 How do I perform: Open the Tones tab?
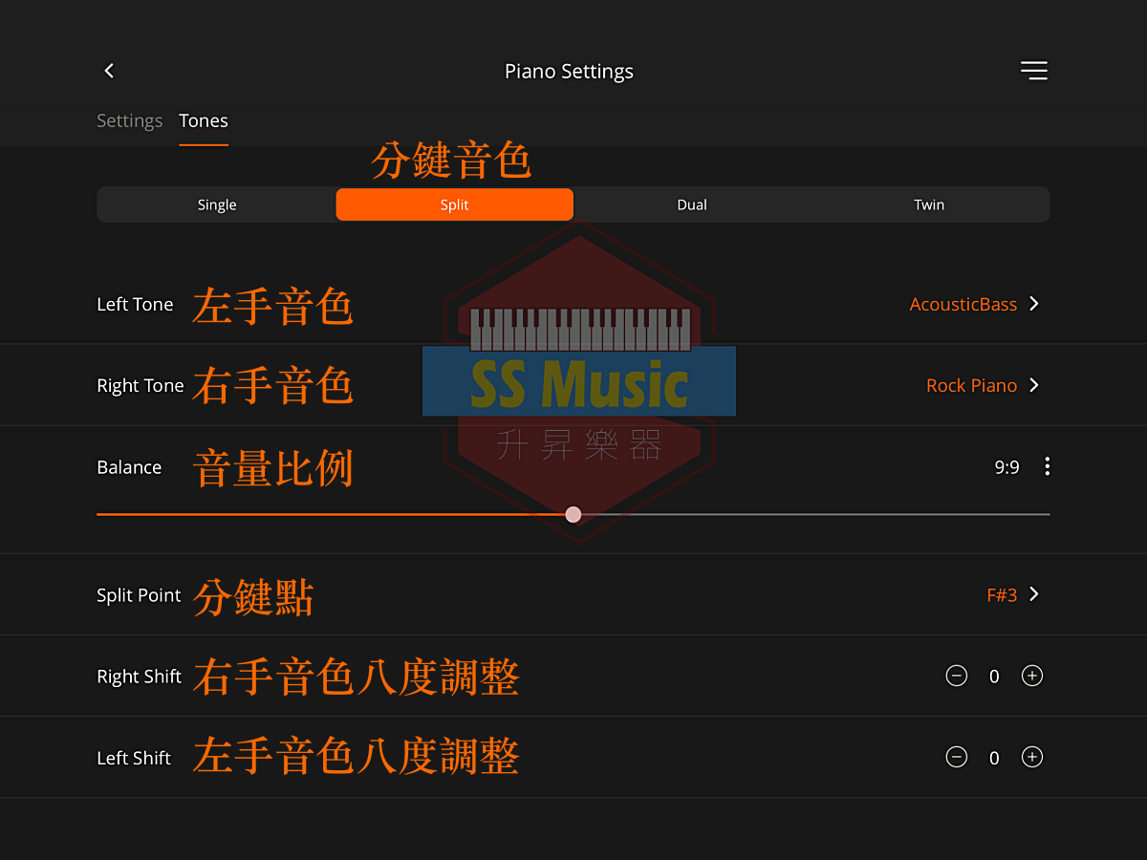[x=204, y=120]
